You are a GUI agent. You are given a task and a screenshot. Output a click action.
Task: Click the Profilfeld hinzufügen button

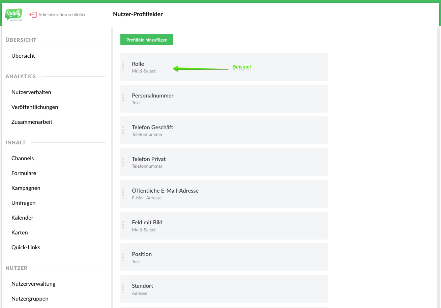click(147, 40)
